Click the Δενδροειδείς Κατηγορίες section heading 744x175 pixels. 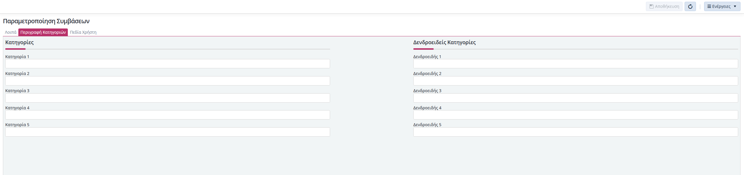coord(444,42)
